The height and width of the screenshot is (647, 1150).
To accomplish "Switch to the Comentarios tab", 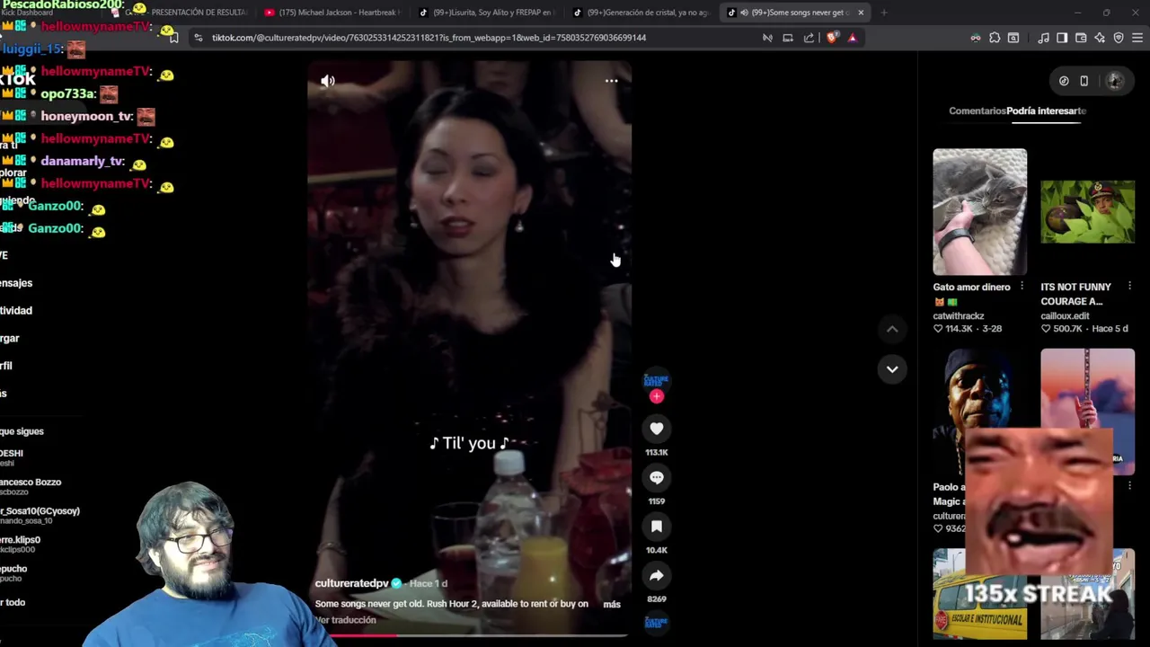I will click(977, 111).
